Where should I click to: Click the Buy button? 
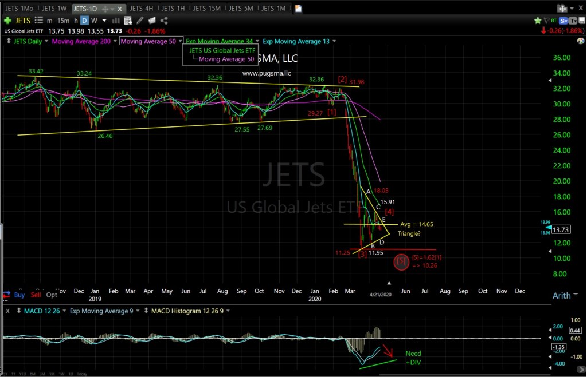tap(19, 295)
